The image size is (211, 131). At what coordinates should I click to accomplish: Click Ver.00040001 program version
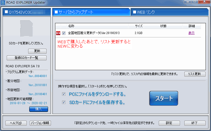38,76
